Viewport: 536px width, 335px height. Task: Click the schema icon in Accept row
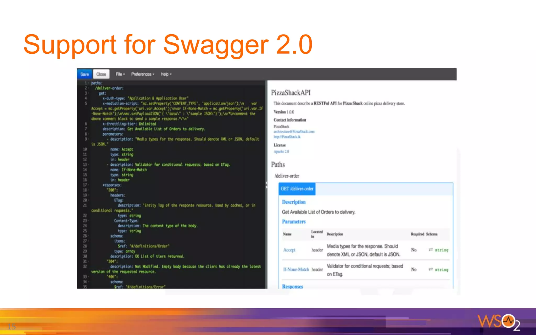[x=431, y=250]
